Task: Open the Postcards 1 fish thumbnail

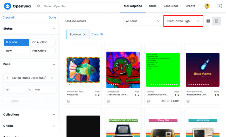Action: click(x=83, y=70)
